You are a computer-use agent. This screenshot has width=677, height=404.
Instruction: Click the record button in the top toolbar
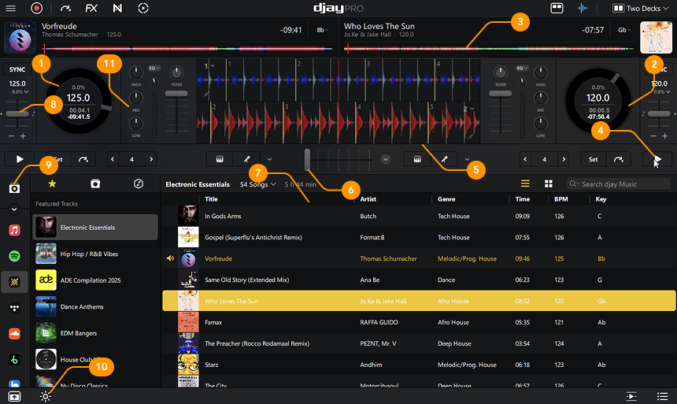point(36,8)
